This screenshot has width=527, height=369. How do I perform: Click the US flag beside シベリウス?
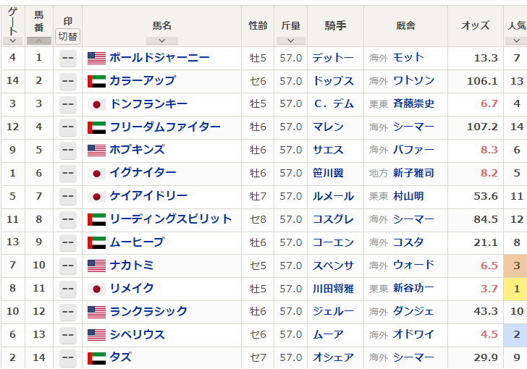pyautogui.click(x=96, y=335)
